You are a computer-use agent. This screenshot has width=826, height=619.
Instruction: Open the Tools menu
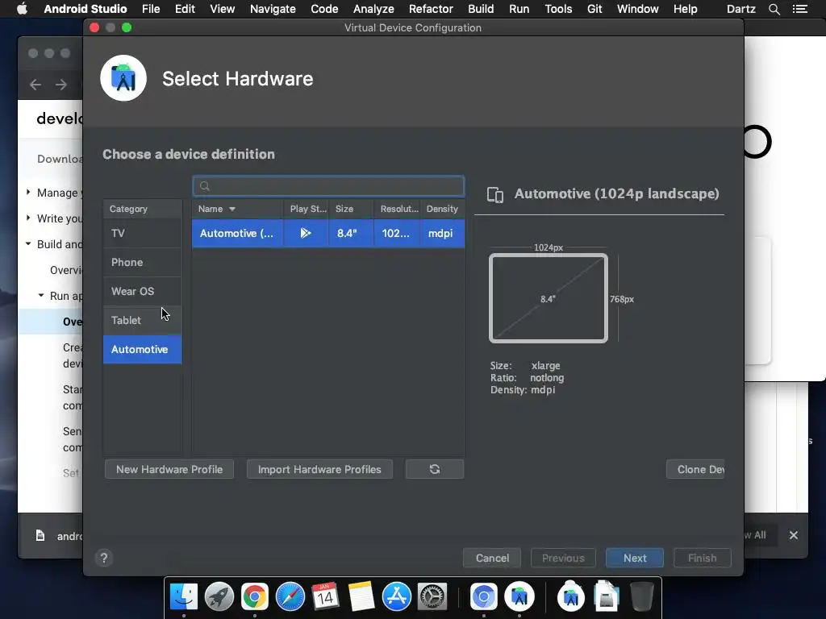[558, 9]
